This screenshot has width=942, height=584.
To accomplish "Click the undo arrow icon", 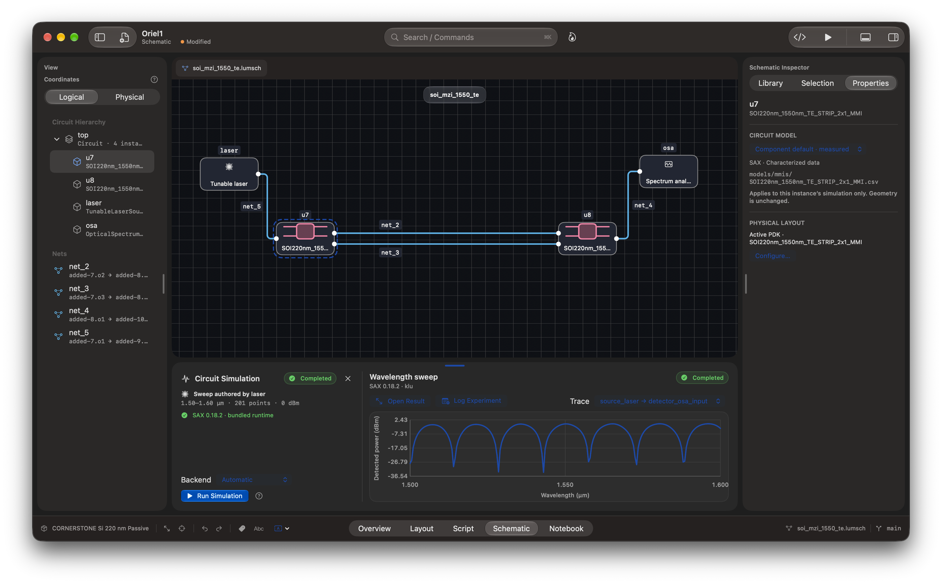I will [x=205, y=528].
